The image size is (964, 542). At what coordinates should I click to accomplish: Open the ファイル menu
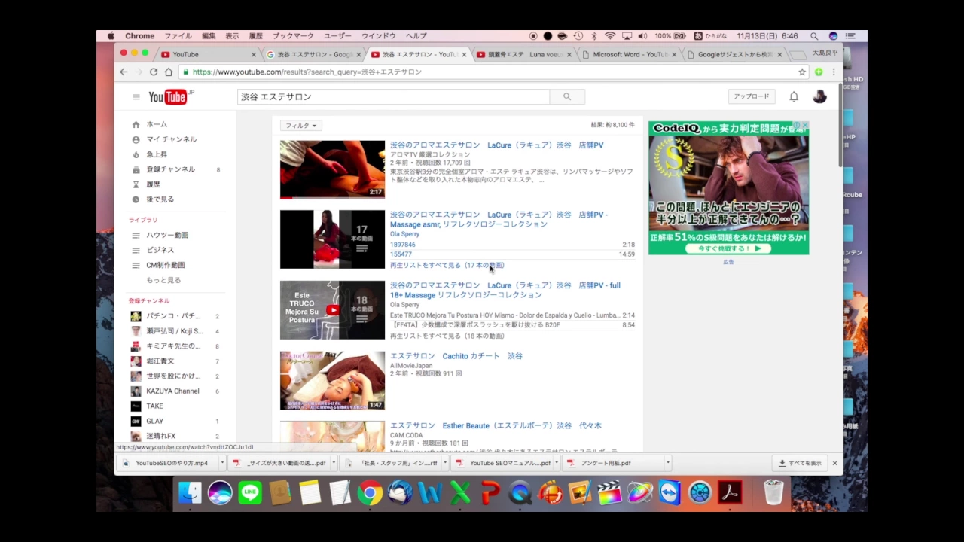click(178, 36)
